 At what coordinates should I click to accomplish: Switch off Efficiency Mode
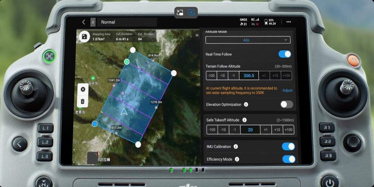coord(288,159)
